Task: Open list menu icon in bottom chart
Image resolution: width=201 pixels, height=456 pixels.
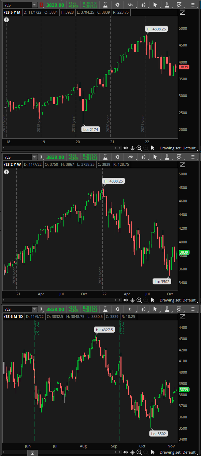Action: pos(193,309)
